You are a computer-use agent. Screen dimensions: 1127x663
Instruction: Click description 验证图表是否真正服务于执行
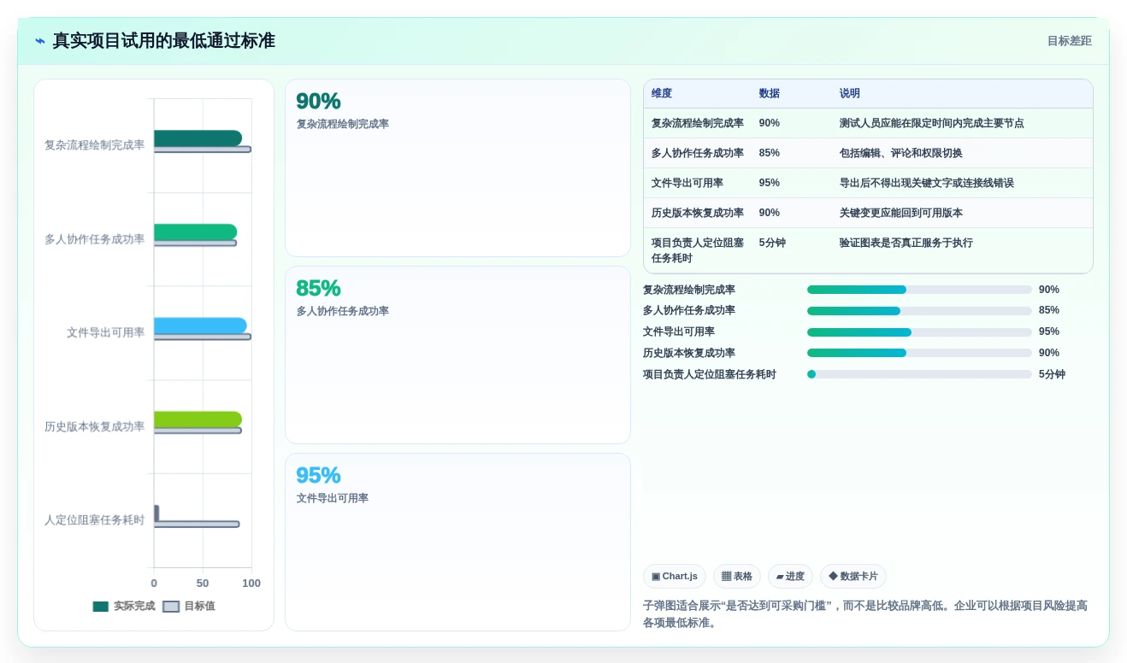pyautogui.click(x=906, y=243)
